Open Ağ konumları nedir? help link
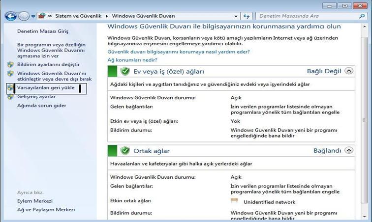The image size is (372, 222). pyautogui.click(x=132, y=60)
